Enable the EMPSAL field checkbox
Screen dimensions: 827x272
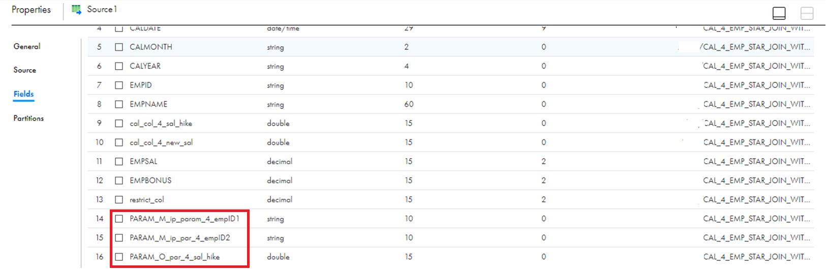119,161
